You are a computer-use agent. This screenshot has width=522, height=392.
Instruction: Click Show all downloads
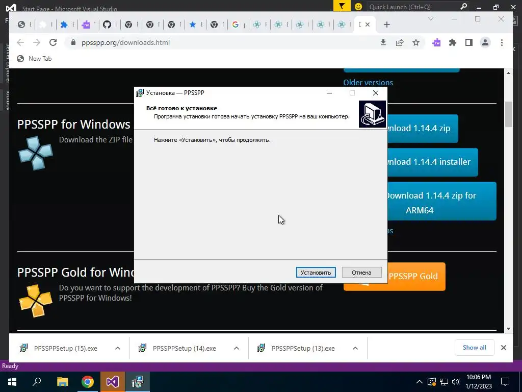pyautogui.click(x=475, y=348)
